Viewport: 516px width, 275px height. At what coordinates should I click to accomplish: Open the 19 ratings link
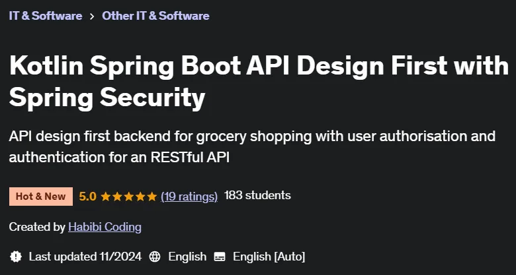(189, 197)
